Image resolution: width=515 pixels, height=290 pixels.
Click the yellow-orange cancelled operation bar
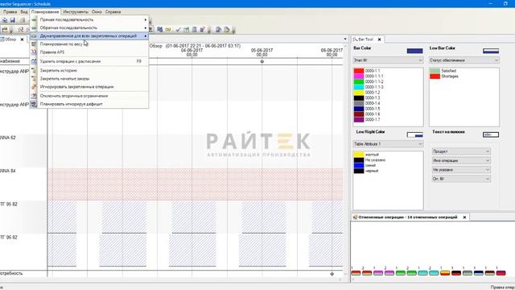coord(445,273)
